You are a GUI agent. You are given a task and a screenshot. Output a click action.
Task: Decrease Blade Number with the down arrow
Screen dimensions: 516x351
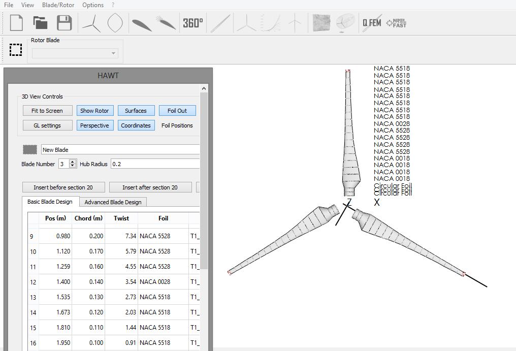tap(73, 166)
